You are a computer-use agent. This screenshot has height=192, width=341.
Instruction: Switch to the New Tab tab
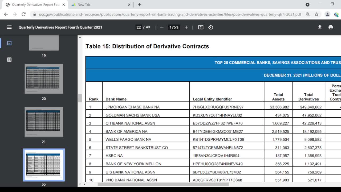coord(101,5)
